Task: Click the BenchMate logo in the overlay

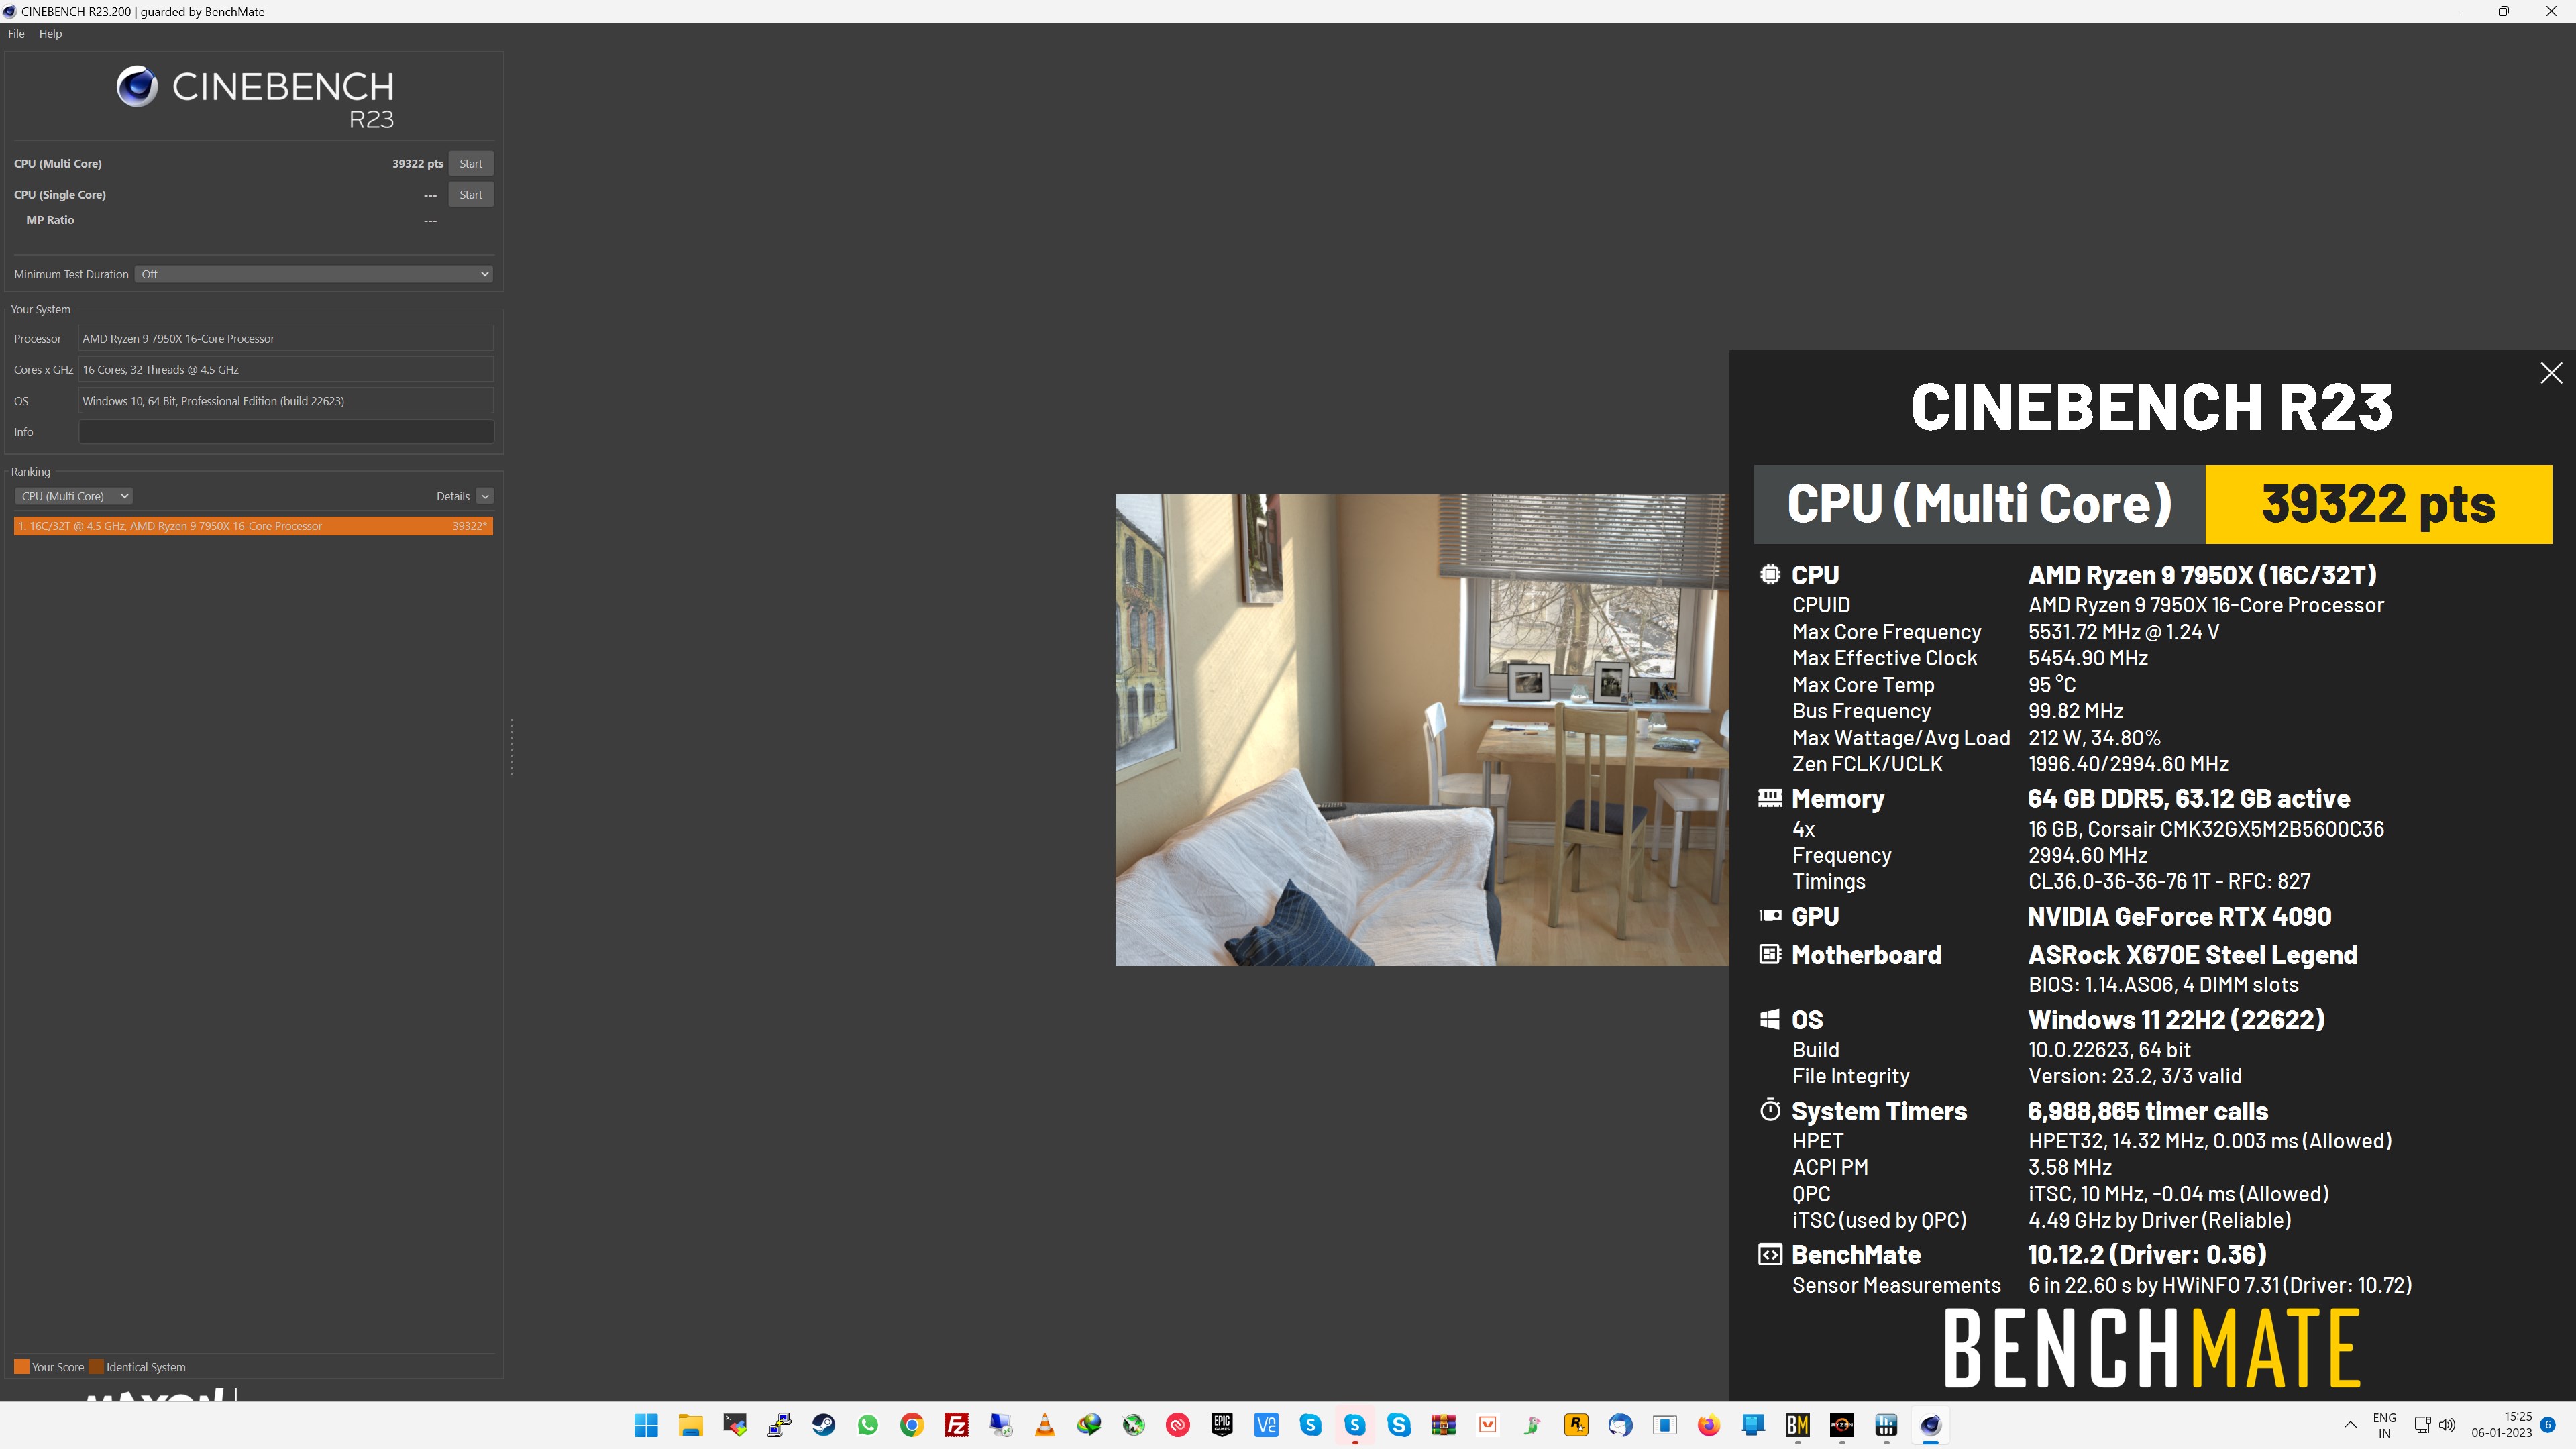Action: click(x=2152, y=1348)
